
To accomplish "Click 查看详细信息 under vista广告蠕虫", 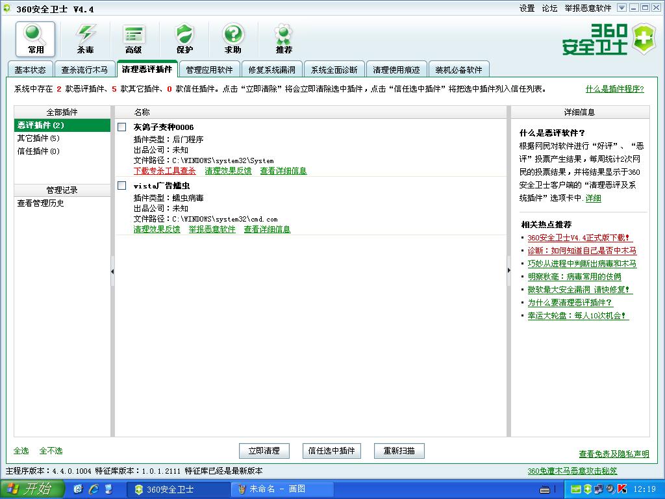I will point(267,229).
